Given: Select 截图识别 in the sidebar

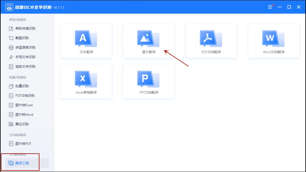Looking at the screenshot, I should 19,38.
